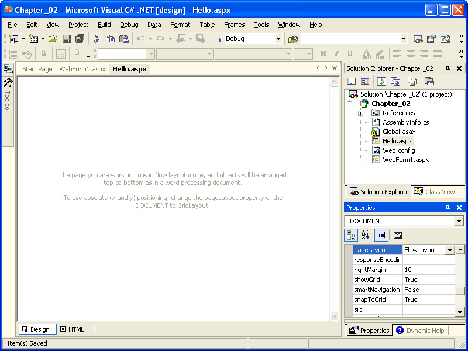Toggle auto-hide pin on Solution Explorer
Viewport: 468px width, 351px height.
448,68
